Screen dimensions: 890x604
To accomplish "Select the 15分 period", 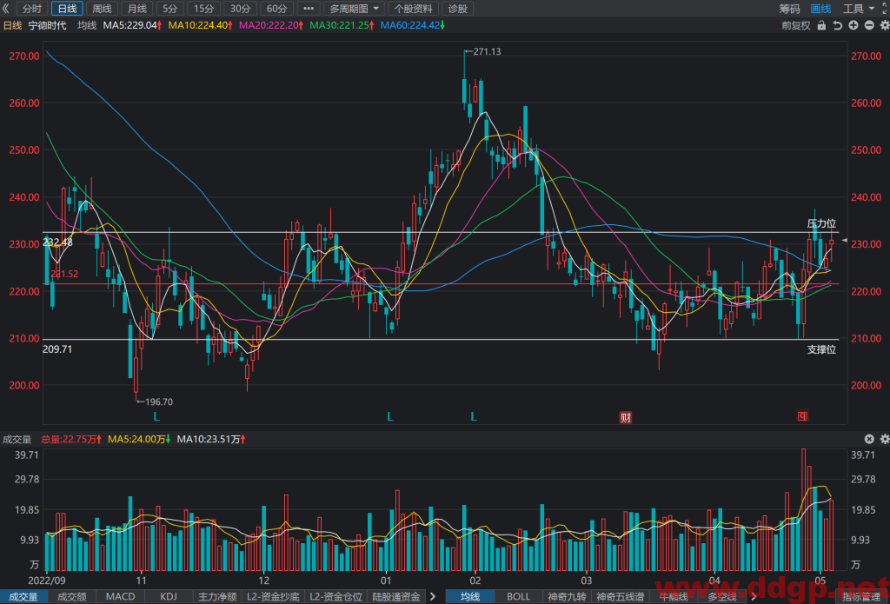I will [203, 9].
